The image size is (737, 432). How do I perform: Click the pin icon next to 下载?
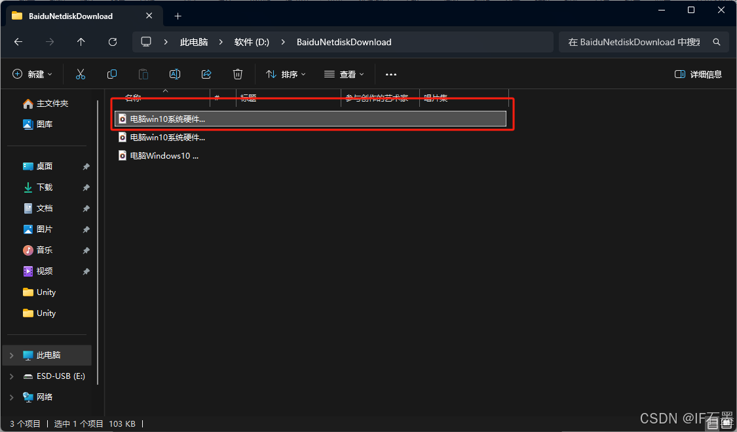coord(86,187)
